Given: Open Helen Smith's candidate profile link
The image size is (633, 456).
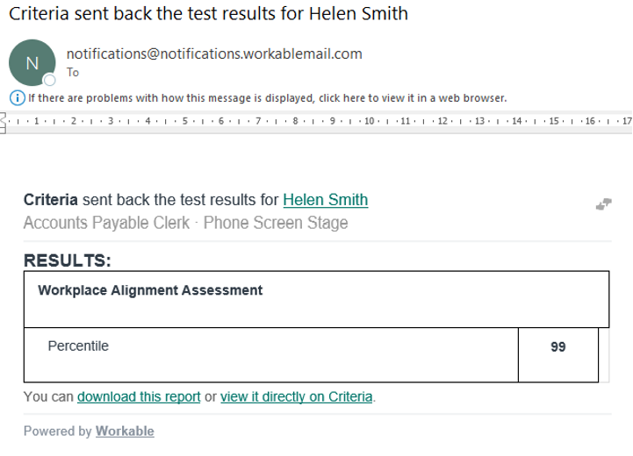Looking at the screenshot, I should click(325, 200).
